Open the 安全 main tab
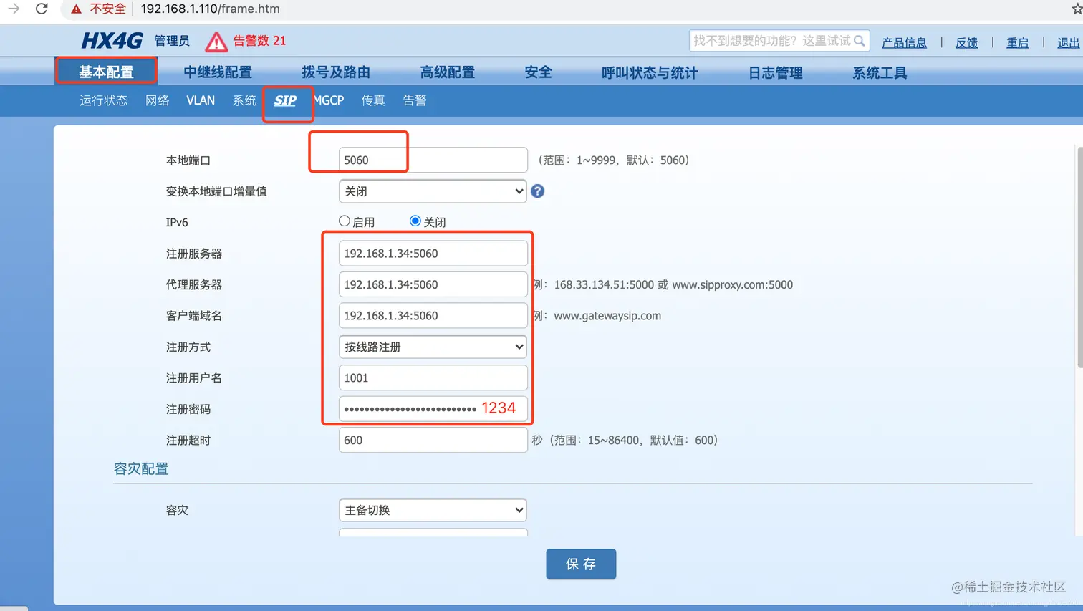This screenshot has height=611, width=1083. (538, 72)
